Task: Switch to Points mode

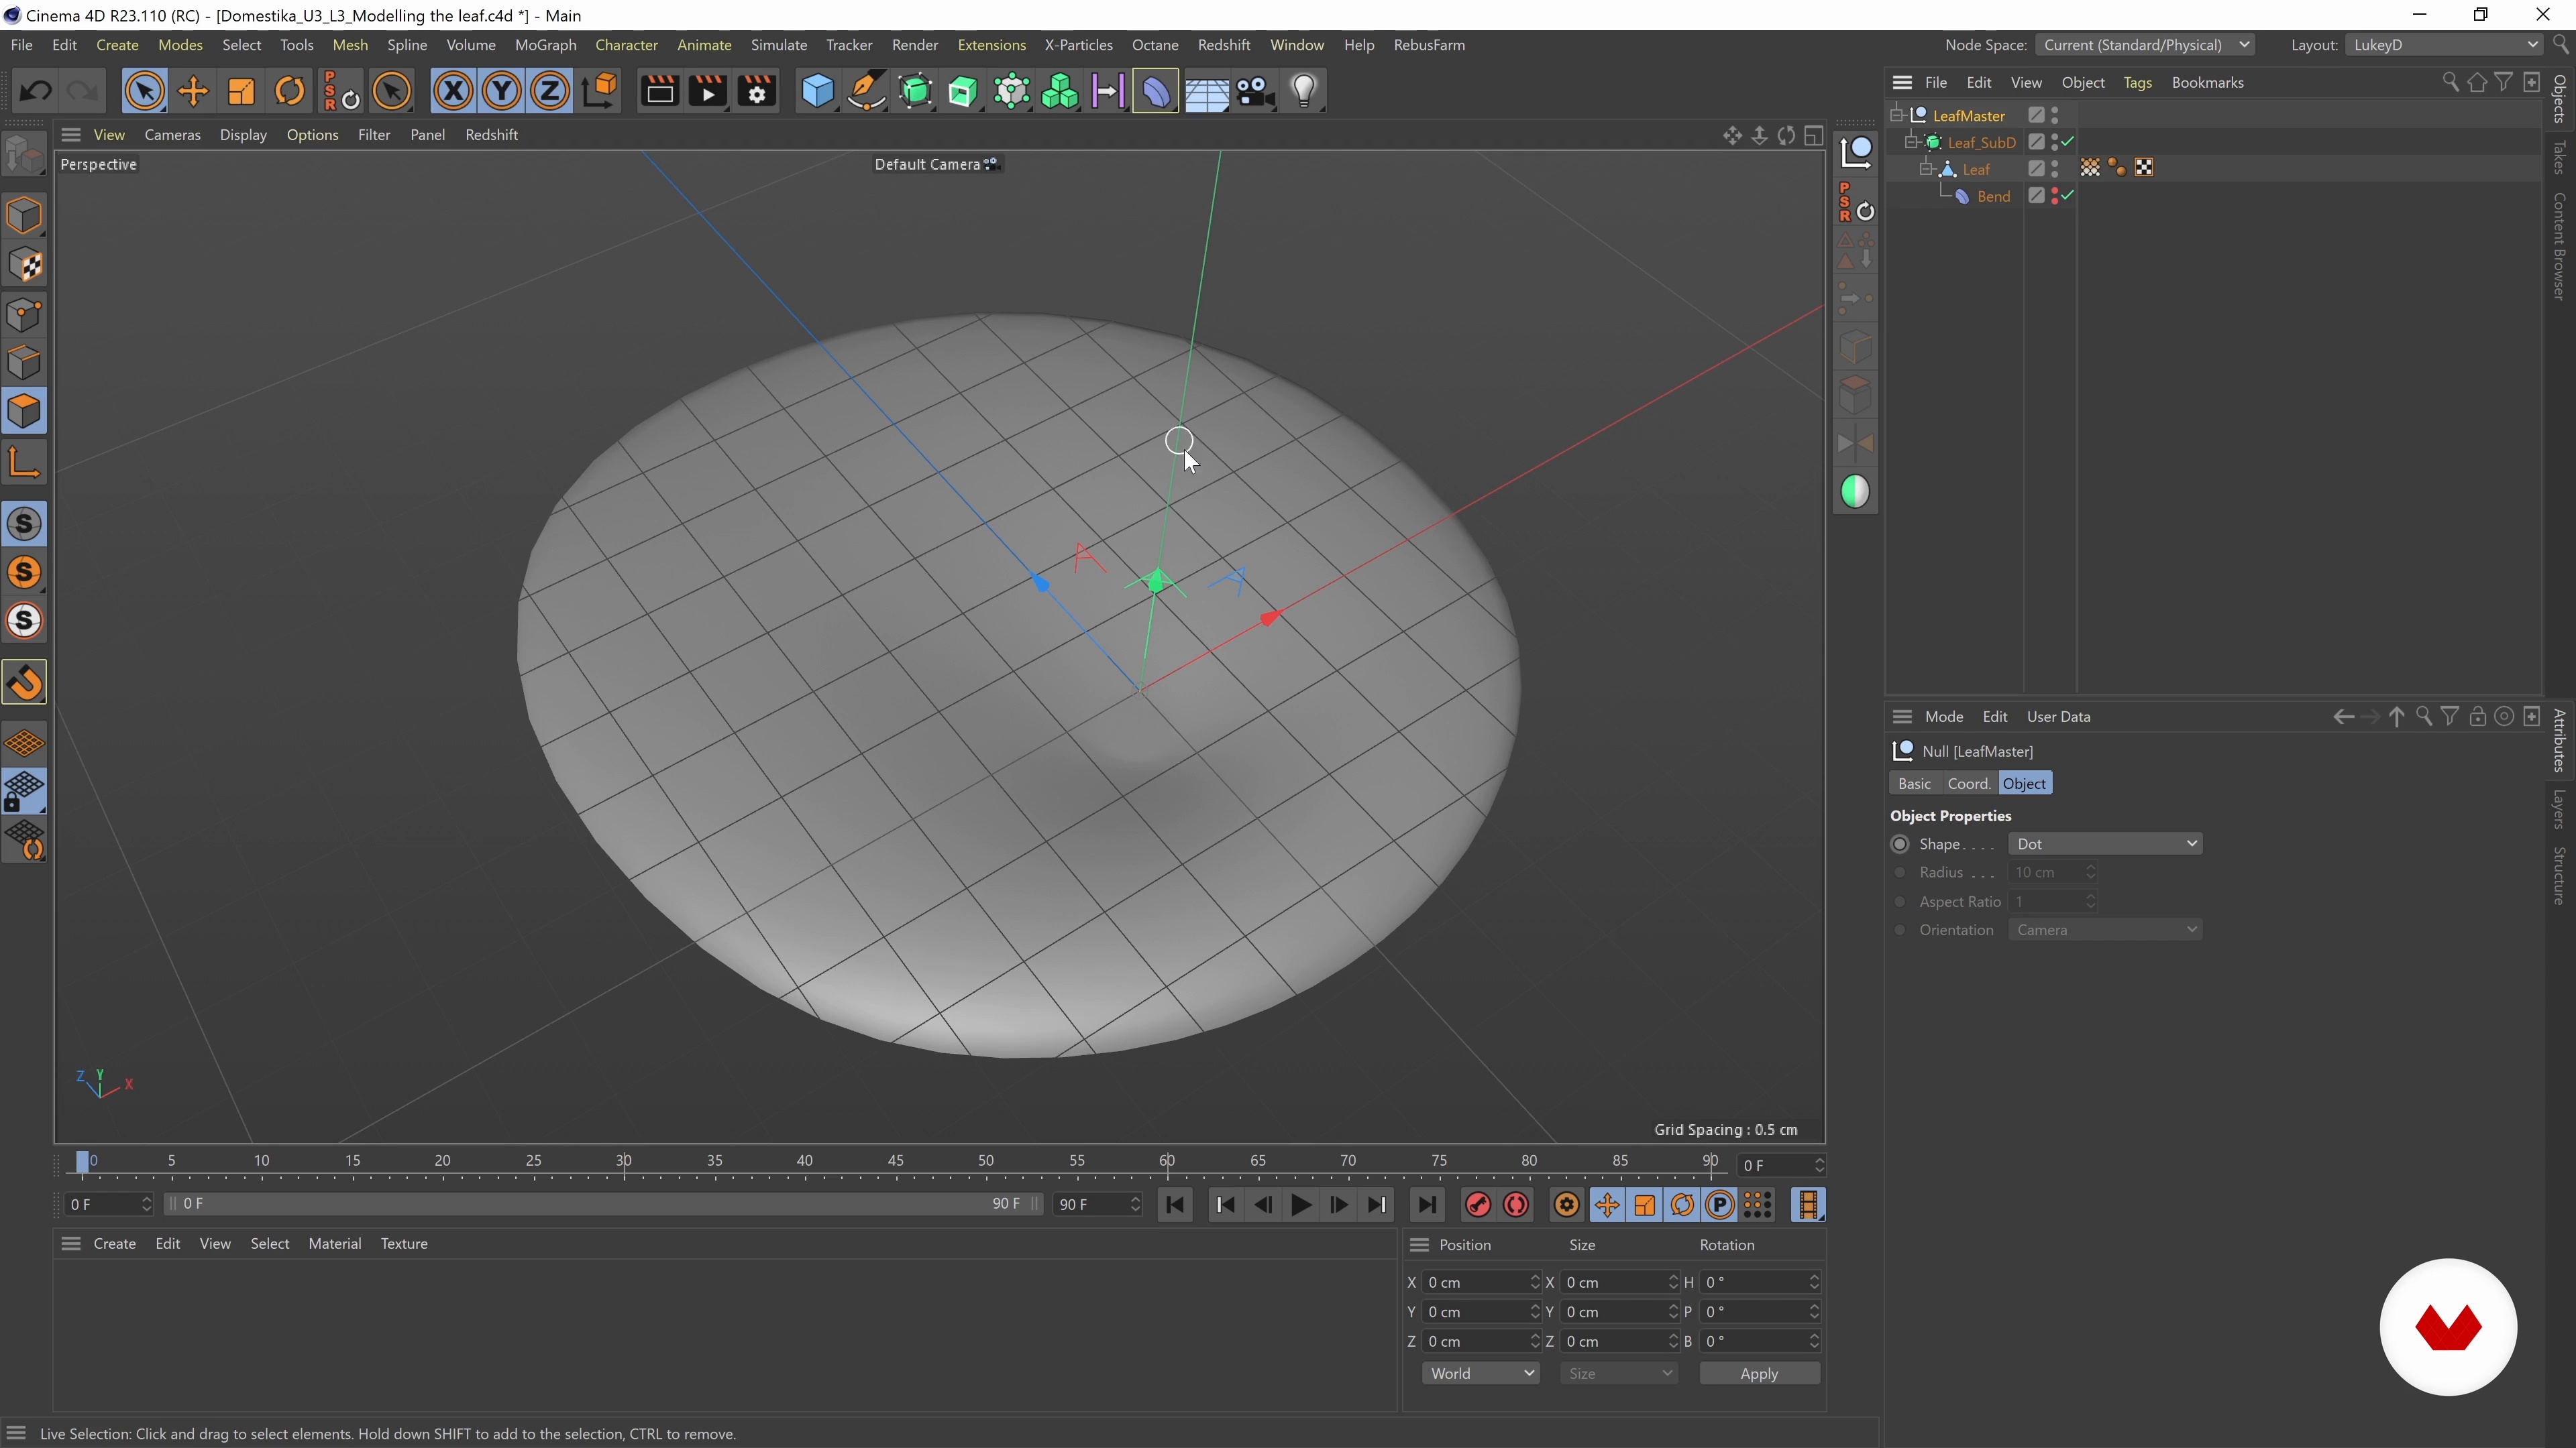Action: click(x=25, y=315)
